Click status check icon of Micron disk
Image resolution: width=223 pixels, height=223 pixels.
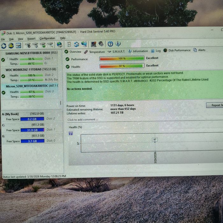point(4,93)
